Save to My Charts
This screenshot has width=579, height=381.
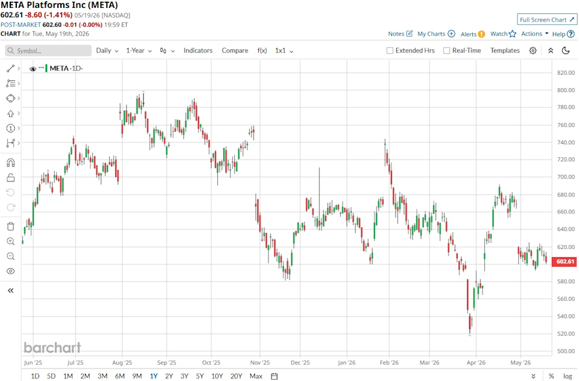[x=436, y=34]
